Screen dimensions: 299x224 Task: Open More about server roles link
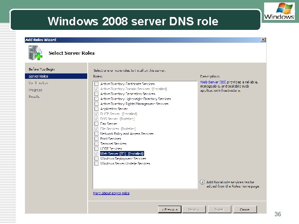(x=111, y=193)
